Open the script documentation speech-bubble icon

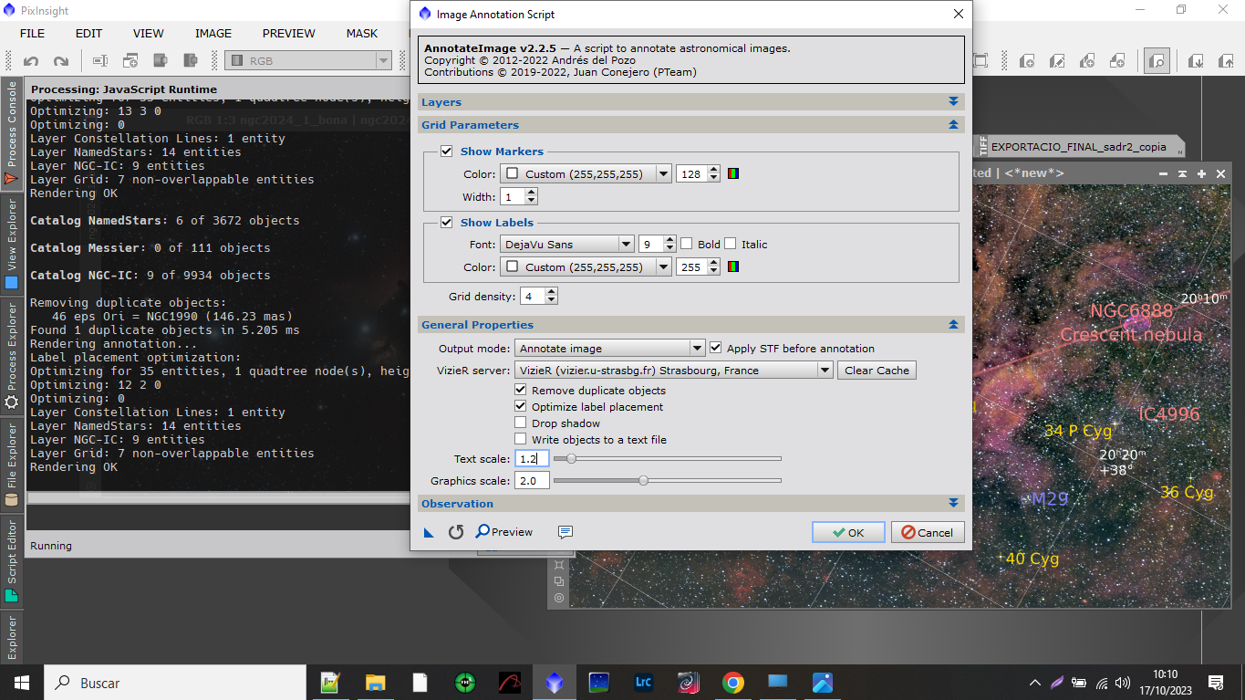(x=565, y=532)
